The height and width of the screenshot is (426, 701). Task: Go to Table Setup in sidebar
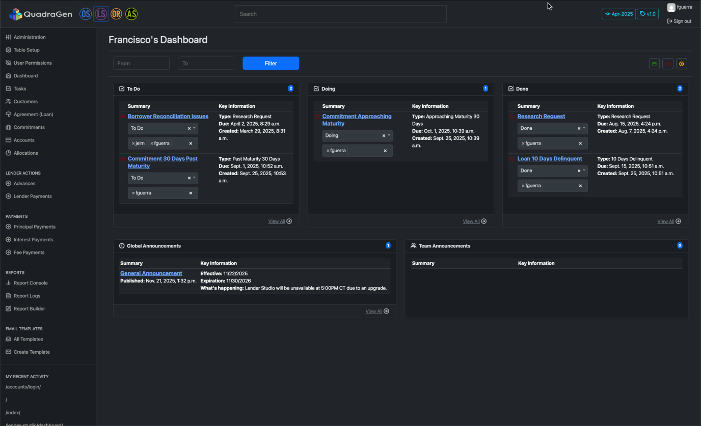(x=26, y=50)
